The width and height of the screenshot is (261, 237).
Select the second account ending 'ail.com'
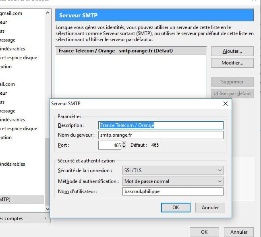(x=7, y=84)
